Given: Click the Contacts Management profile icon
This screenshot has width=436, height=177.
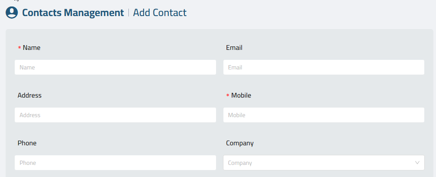Looking at the screenshot, I should point(12,13).
